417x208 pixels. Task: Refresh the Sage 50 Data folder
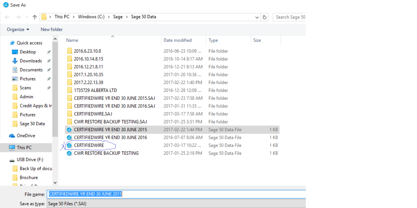[265, 17]
